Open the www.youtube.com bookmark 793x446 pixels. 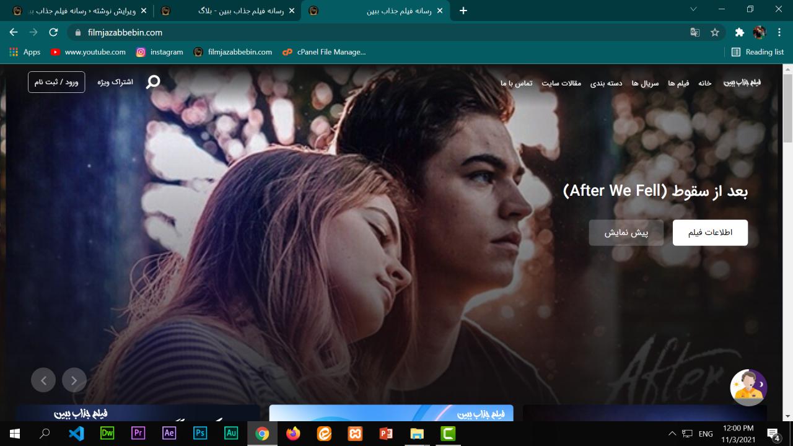[x=88, y=52]
